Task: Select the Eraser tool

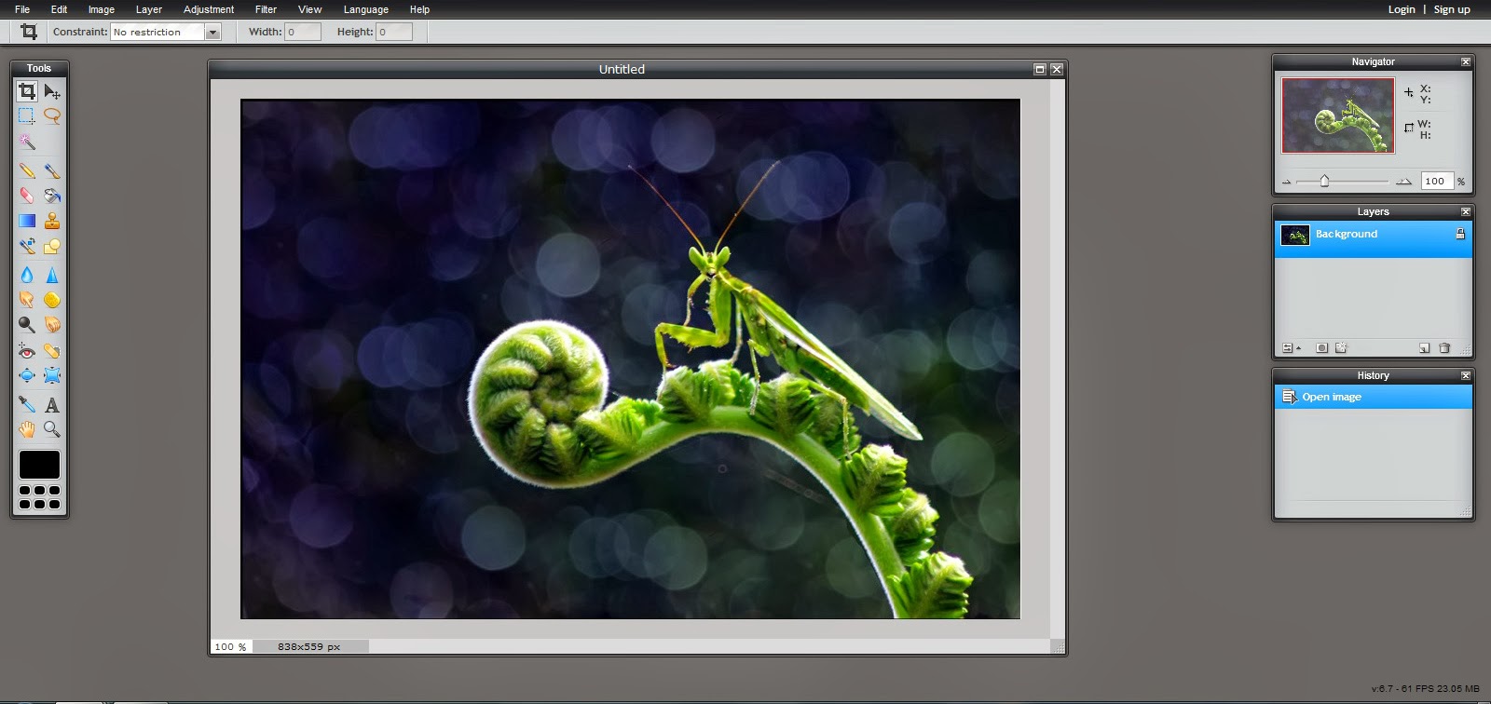Action: pos(27,196)
